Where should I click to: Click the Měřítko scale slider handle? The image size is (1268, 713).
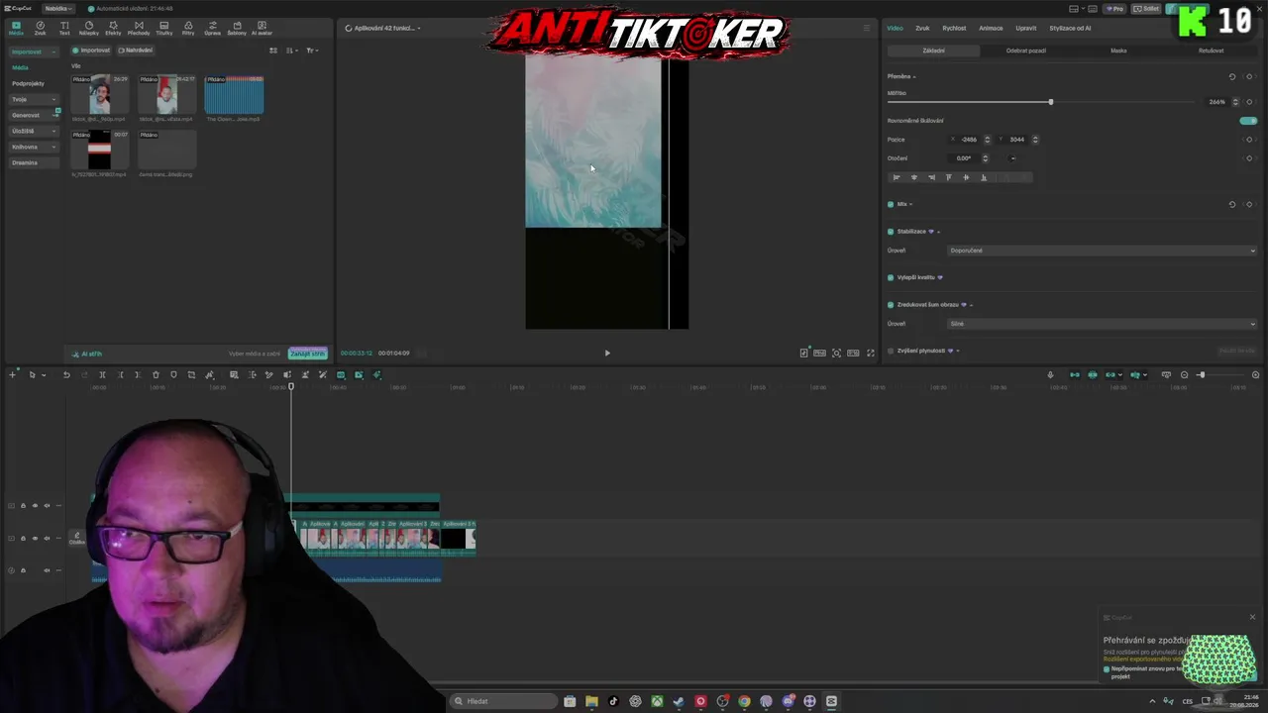click(x=1051, y=102)
